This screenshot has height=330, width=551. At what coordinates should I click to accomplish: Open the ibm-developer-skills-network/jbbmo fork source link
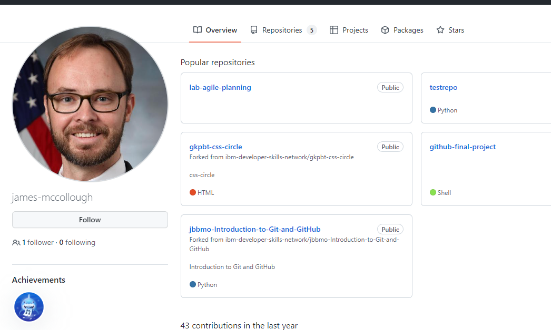coord(294,244)
